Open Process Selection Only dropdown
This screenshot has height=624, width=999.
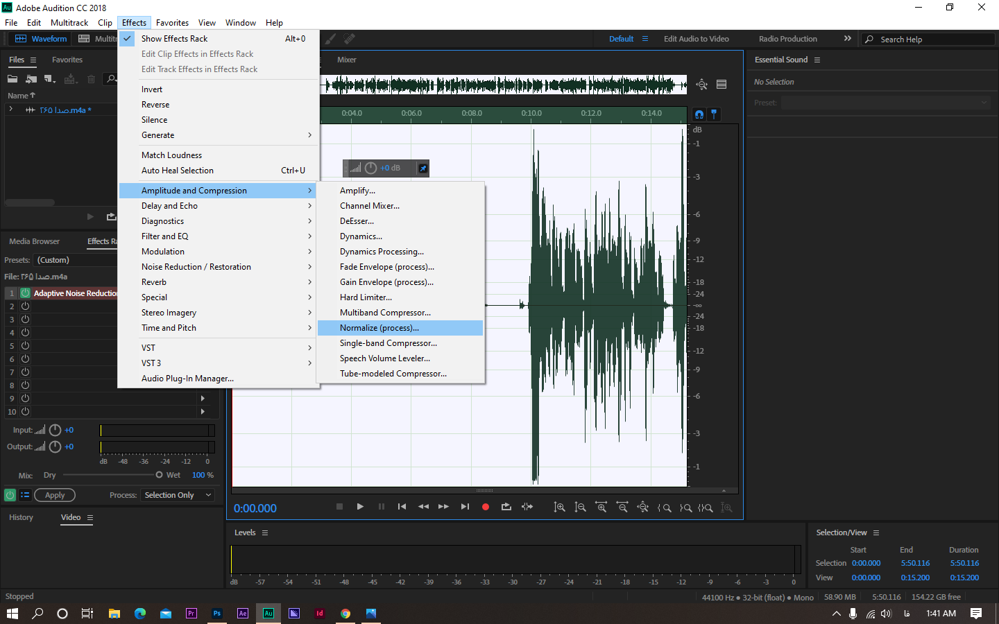[178, 495]
